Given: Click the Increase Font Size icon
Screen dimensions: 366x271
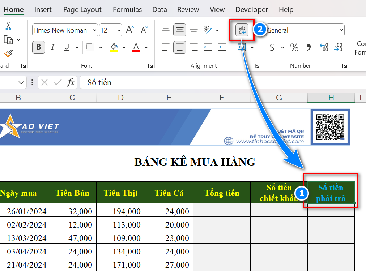Looking at the screenshot, I should click(x=130, y=30).
